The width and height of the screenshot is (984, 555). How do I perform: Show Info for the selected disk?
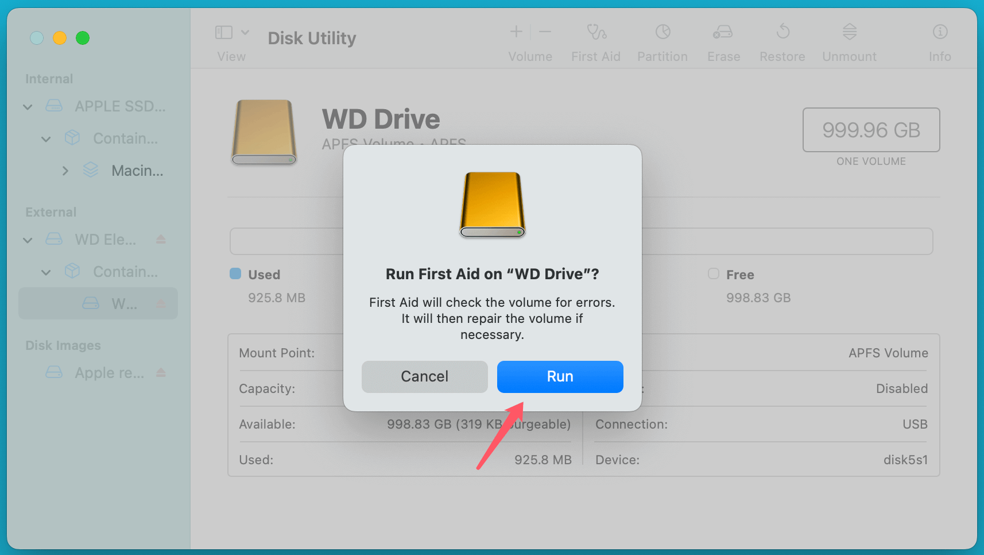[x=939, y=40]
